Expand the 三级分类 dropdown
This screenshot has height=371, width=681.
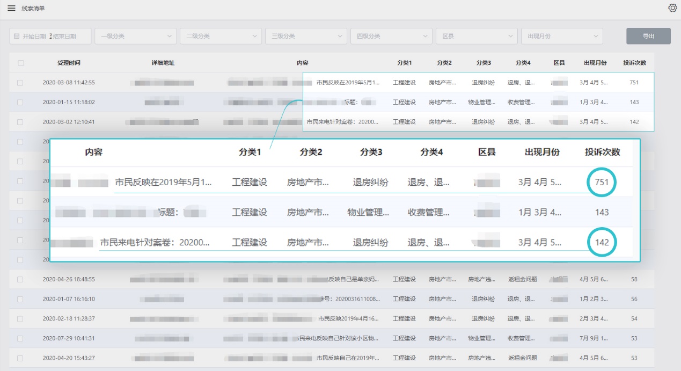tap(306, 36)
